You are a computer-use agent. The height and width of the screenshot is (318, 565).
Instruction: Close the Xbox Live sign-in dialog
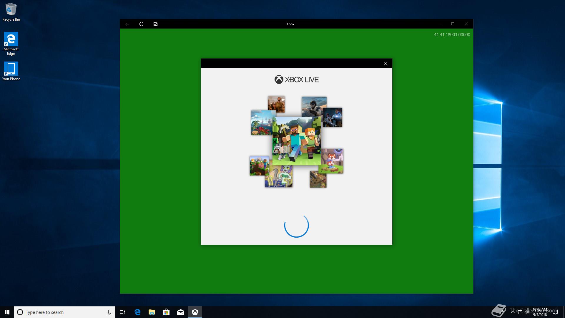pyautogui.click(x=385, y=63)
